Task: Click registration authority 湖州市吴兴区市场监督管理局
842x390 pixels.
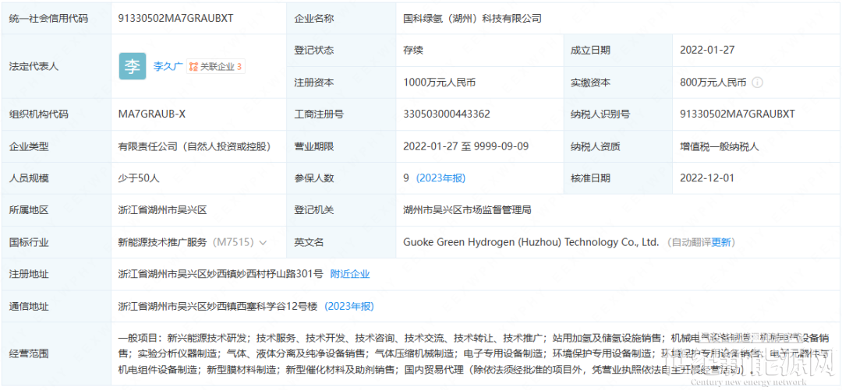Action: coord(467,210)
